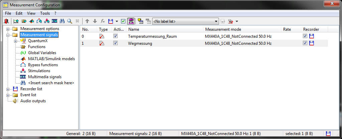Click the magnifying glass toolbar icon
342x139 pixels.
(x=70, y=21)
